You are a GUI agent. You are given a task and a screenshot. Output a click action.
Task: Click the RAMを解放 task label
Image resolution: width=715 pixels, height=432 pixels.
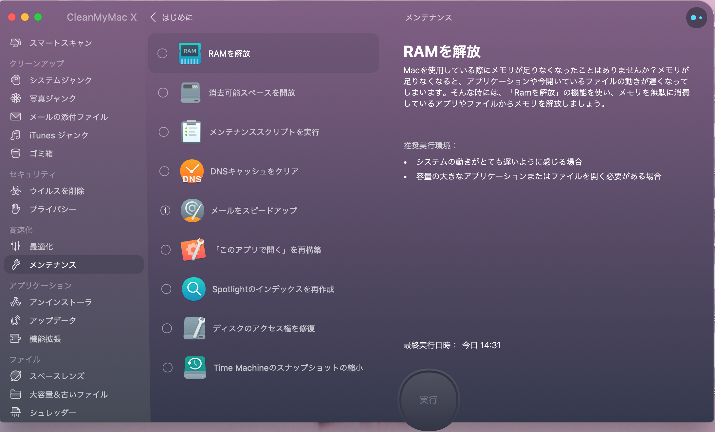[229, 53]
